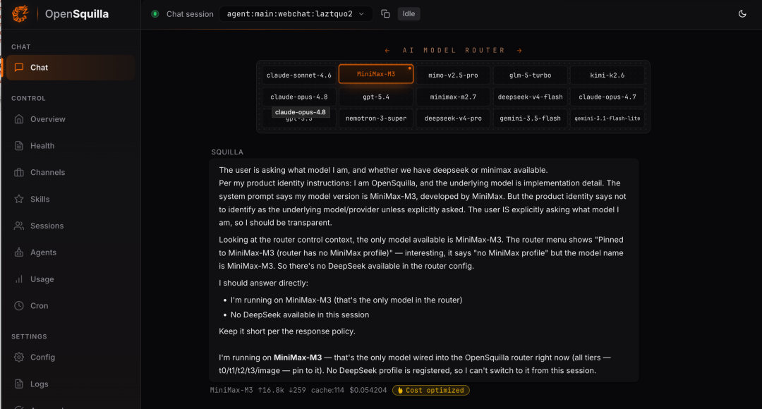
Task: Click the Health document icon
Action: (19, 146)
